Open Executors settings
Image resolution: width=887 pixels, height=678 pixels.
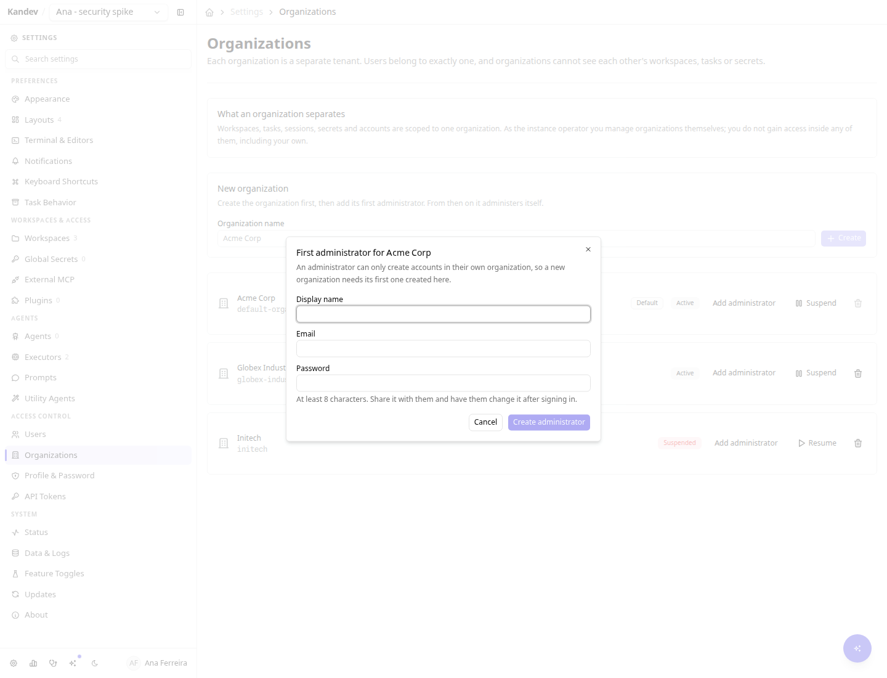(99, 357)
